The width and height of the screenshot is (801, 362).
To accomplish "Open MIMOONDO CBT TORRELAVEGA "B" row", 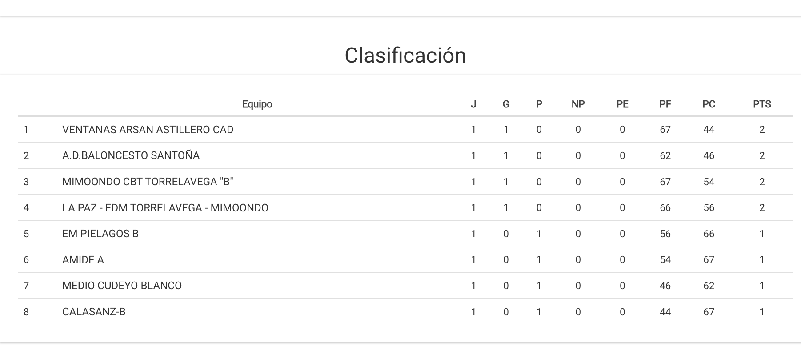I will click(148, 182).
